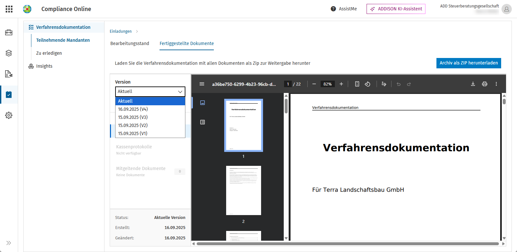Click the undo arrow in PDF toolbar

tap(399, 84)
